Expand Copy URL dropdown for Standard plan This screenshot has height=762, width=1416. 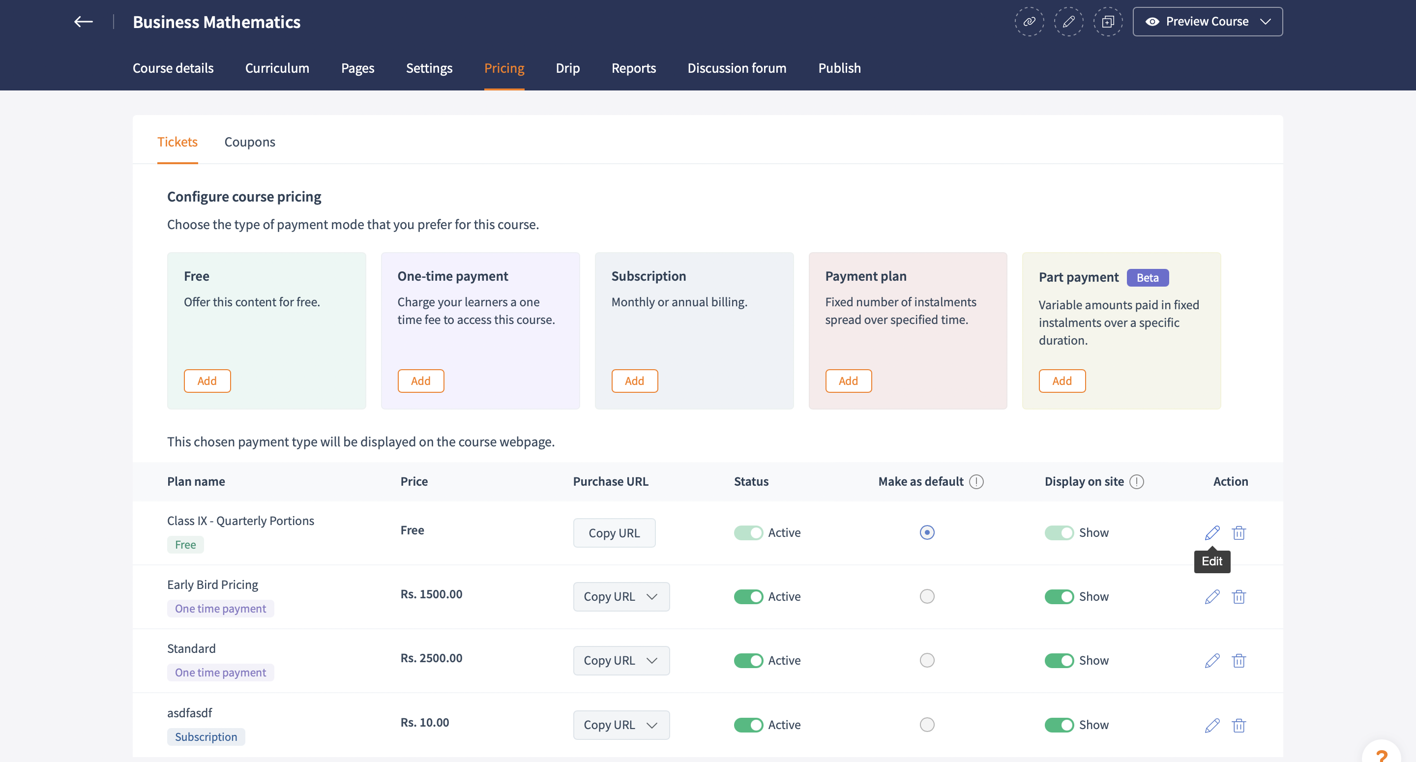(x=652, y=660)
